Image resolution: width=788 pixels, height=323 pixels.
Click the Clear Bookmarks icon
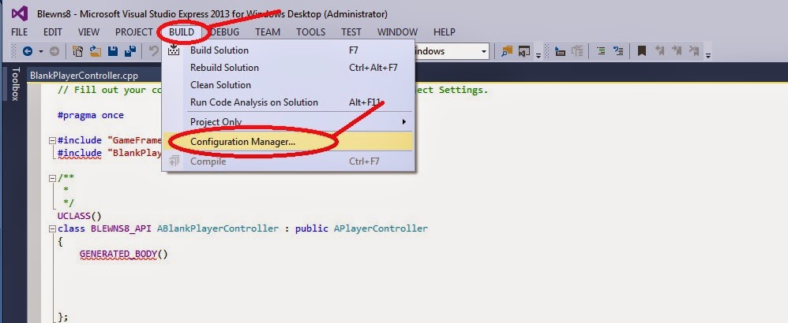coord(694,50)
